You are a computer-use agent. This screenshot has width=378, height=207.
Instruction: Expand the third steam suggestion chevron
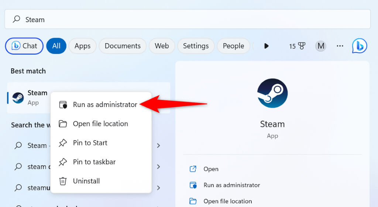point(158,188)
